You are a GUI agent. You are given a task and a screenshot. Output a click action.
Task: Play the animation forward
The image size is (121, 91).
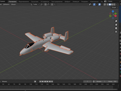tap(47, 81)
